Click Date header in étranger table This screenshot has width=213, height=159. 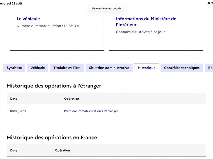[14, 99]
